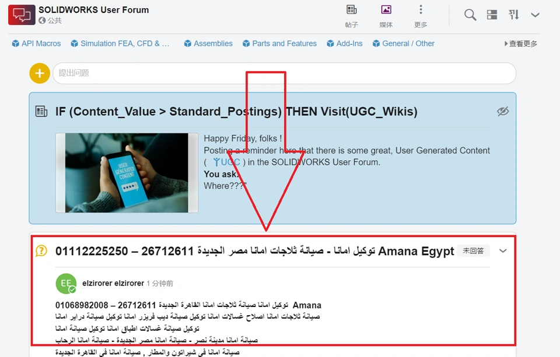The image size is (560, 357).
Task: Open the EE user avatar
Action: (x=66, y=284)
